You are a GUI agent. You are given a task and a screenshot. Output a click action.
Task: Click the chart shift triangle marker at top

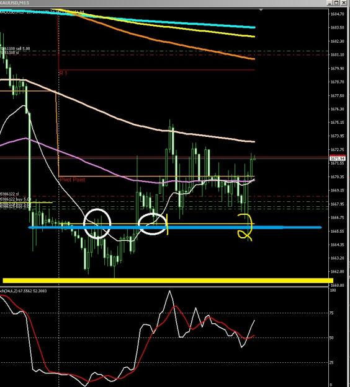[x=261, y=10]
